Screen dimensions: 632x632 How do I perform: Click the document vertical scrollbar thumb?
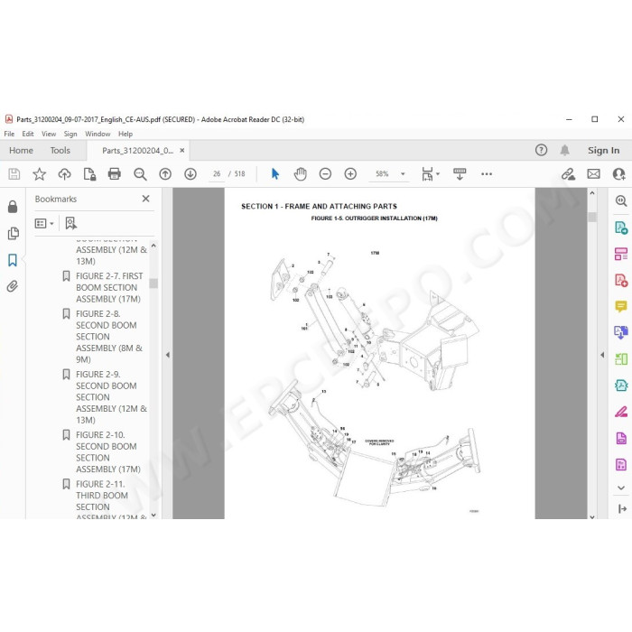tap(592, 217)
